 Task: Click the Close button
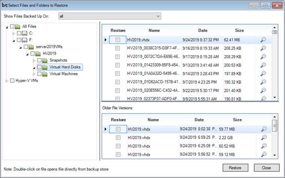[x=267, y=168]
